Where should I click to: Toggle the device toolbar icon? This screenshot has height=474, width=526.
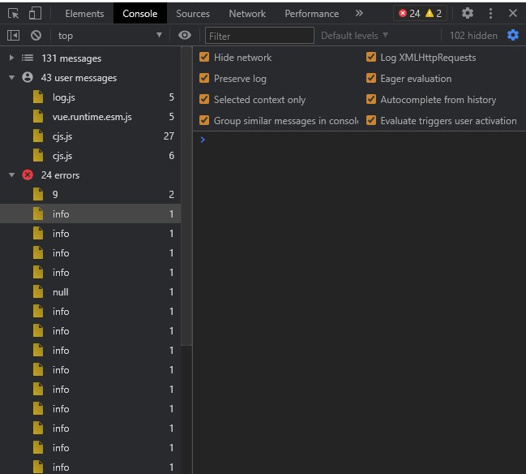pyautogui.click(x=35, y=14)
